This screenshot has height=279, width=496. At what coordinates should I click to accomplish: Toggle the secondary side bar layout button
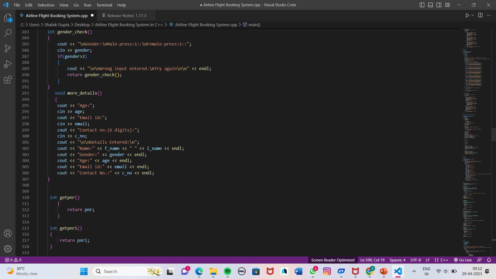(439, 5)
